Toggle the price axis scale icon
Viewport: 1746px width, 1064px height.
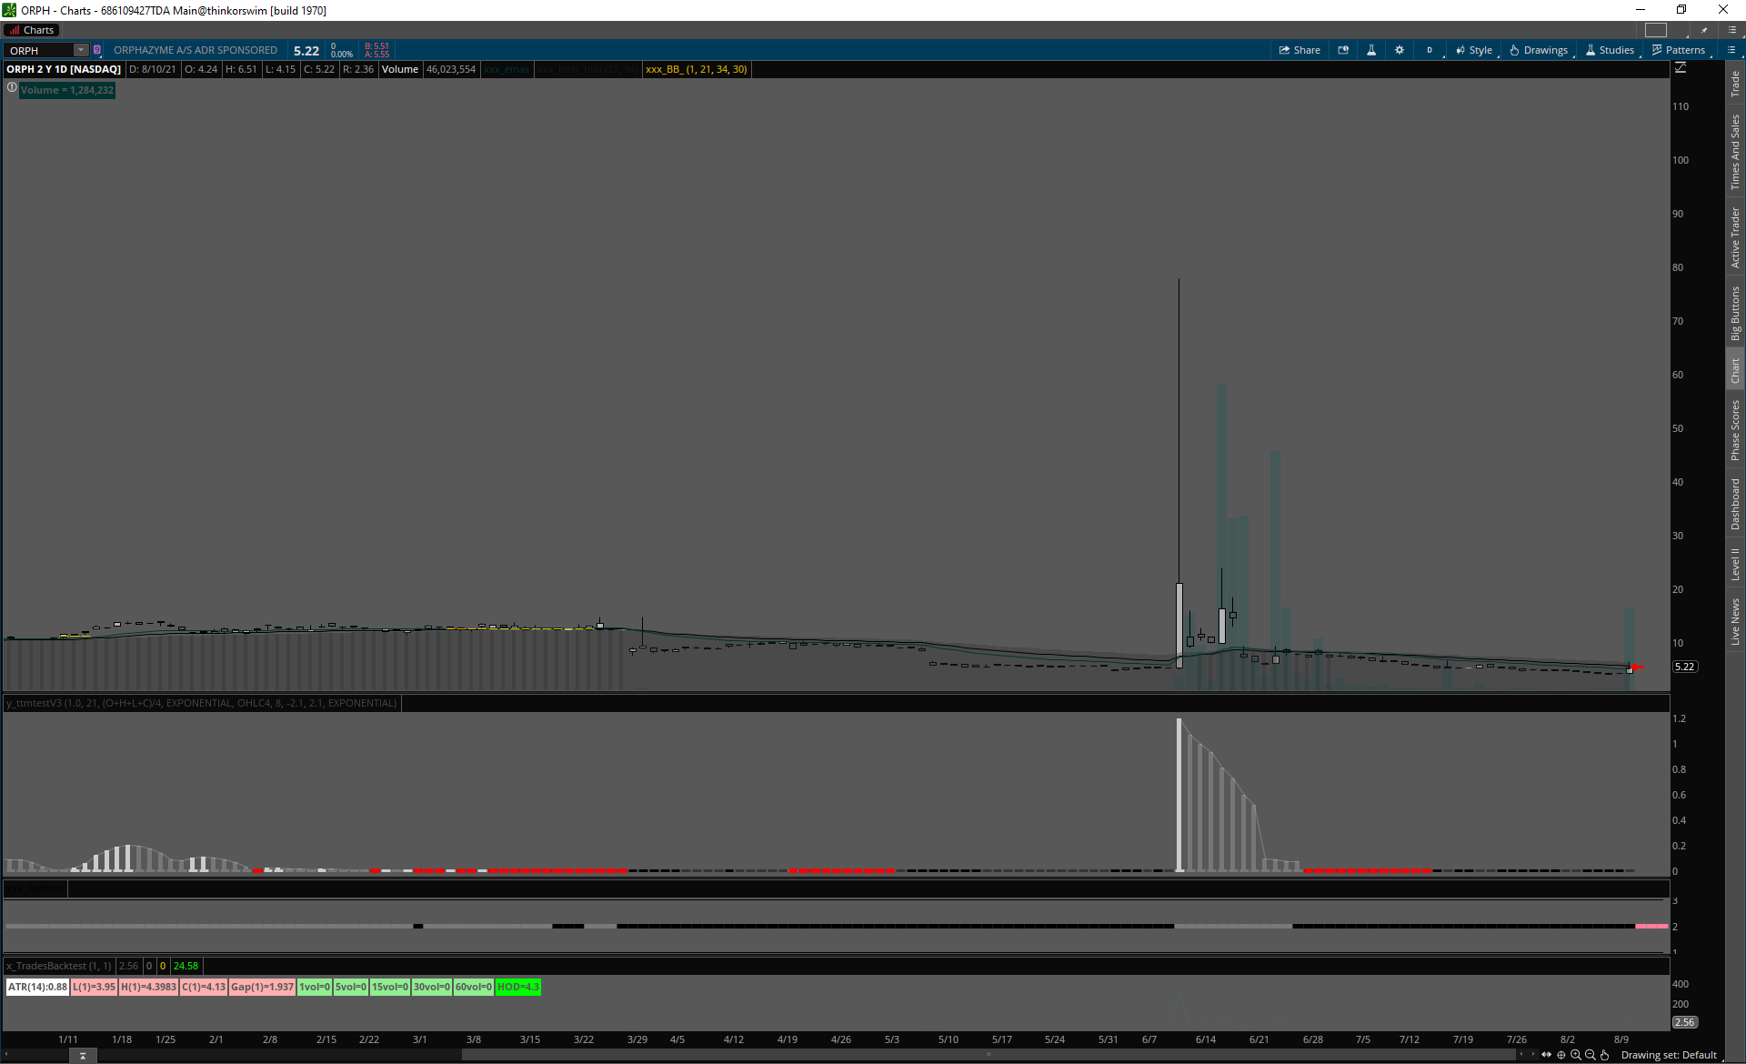coord(1681,68)
